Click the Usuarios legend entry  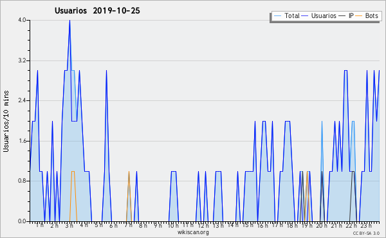coord(319,15)
